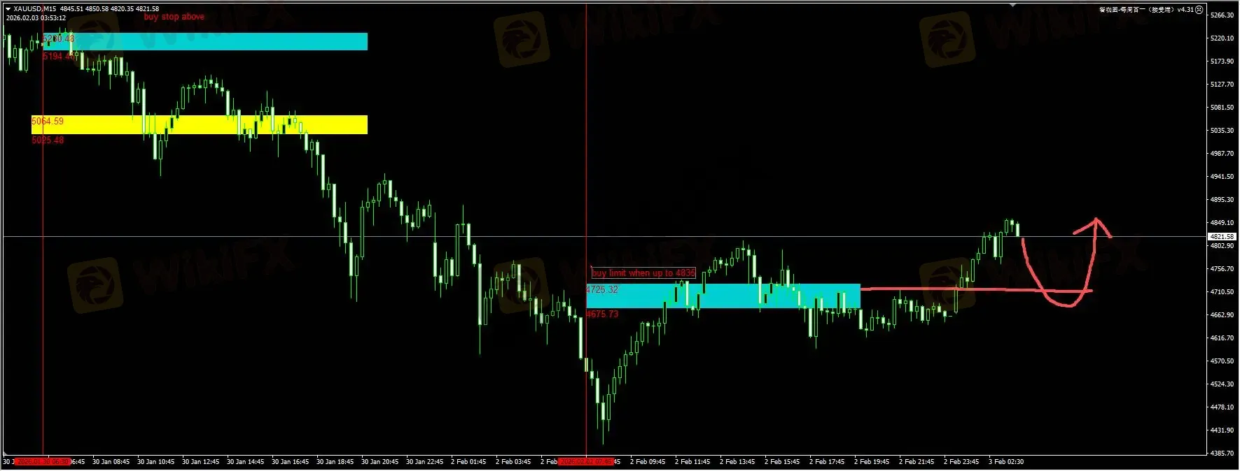Screen dimensions: 1240x471
Task: Click 4756.70 on the price scale
Action: [x=1222, y=269]
